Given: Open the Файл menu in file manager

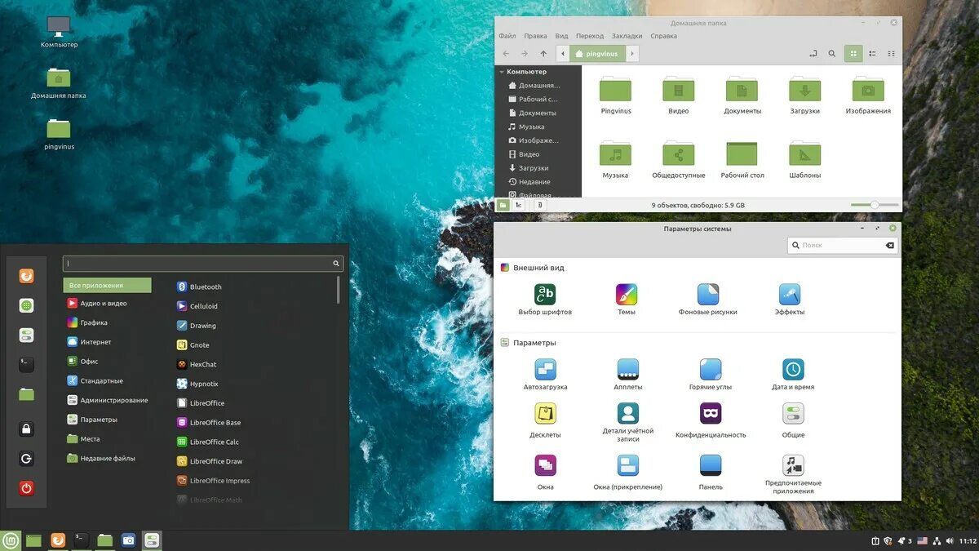Looking at the screenshot, I should point(507,36).
